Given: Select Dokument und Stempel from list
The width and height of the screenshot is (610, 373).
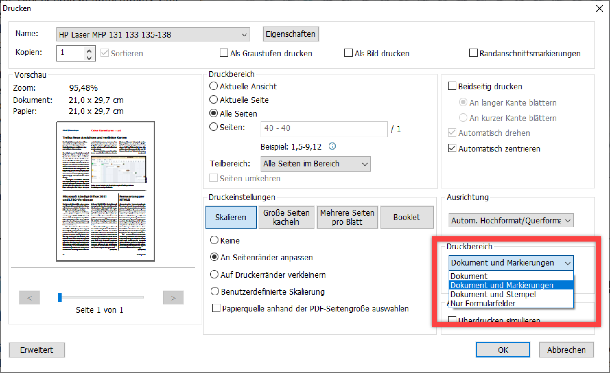Looking at the screenshot, I should click(493, 294).
